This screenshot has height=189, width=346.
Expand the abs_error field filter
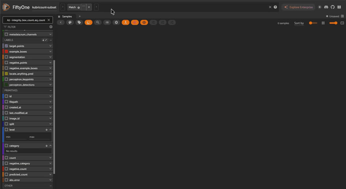(50, 180)
